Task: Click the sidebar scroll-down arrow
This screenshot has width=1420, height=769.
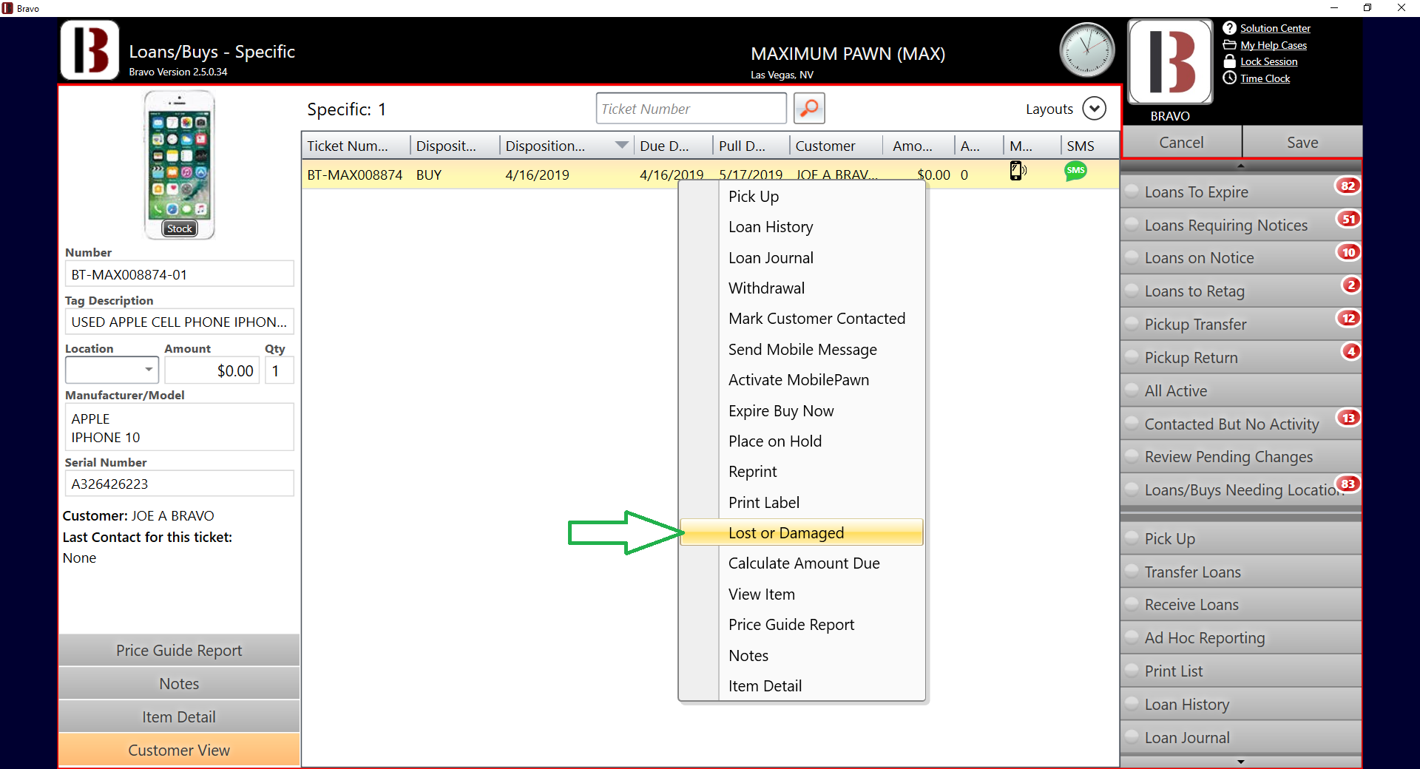Action: coord(1240,762)
